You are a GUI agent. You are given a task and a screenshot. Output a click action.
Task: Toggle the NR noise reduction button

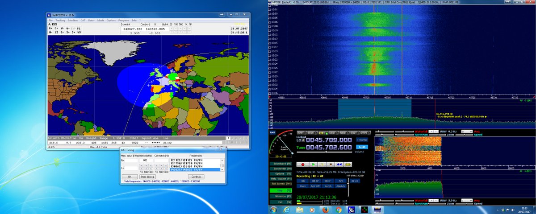[x=303, y=181]
